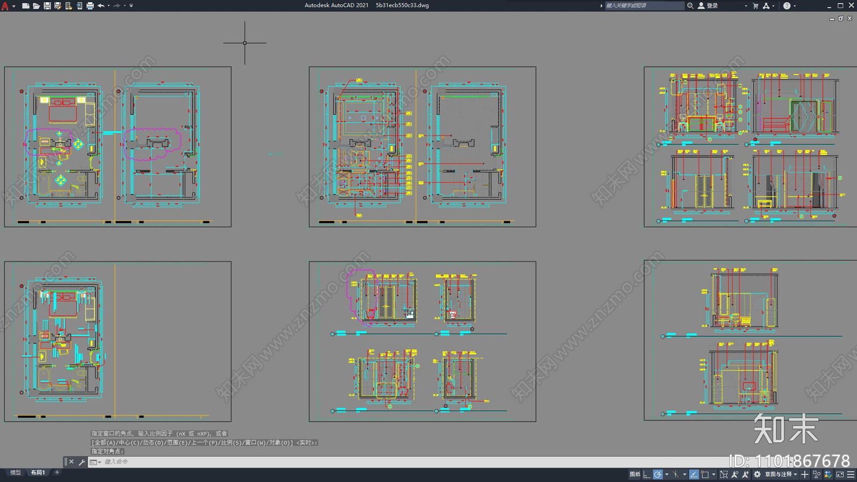This screenshot has height=482, width=857.
Task: Expand the Undo history dropdown arrow
Action: coord(109,6)
